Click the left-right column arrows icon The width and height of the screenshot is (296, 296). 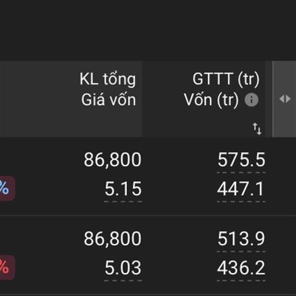[285, 99]
